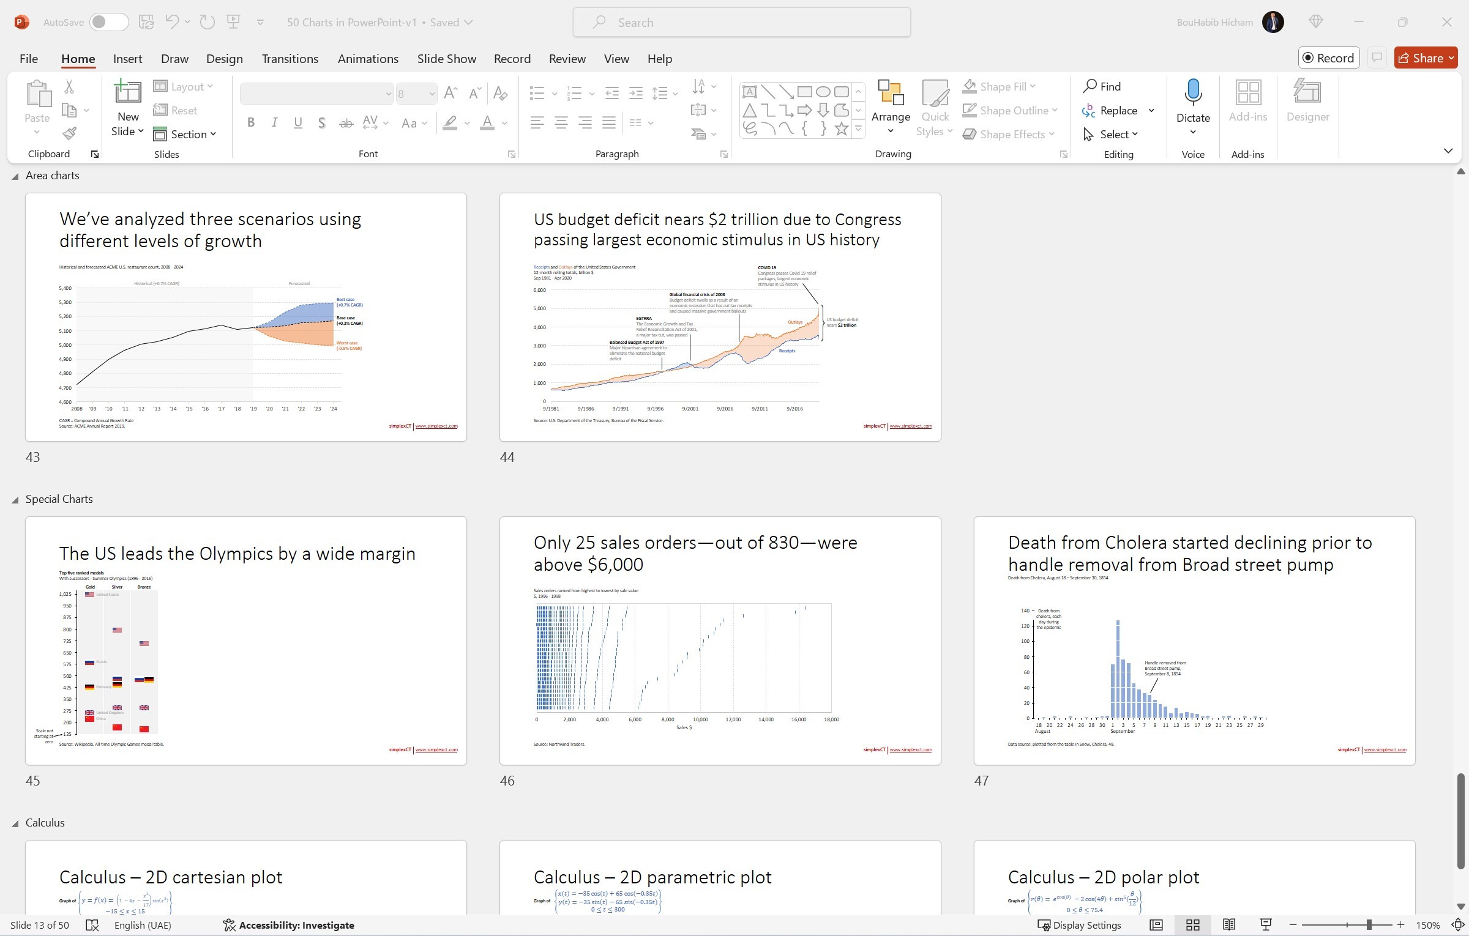Switch to the Insert tab

[x=127, y=59]
